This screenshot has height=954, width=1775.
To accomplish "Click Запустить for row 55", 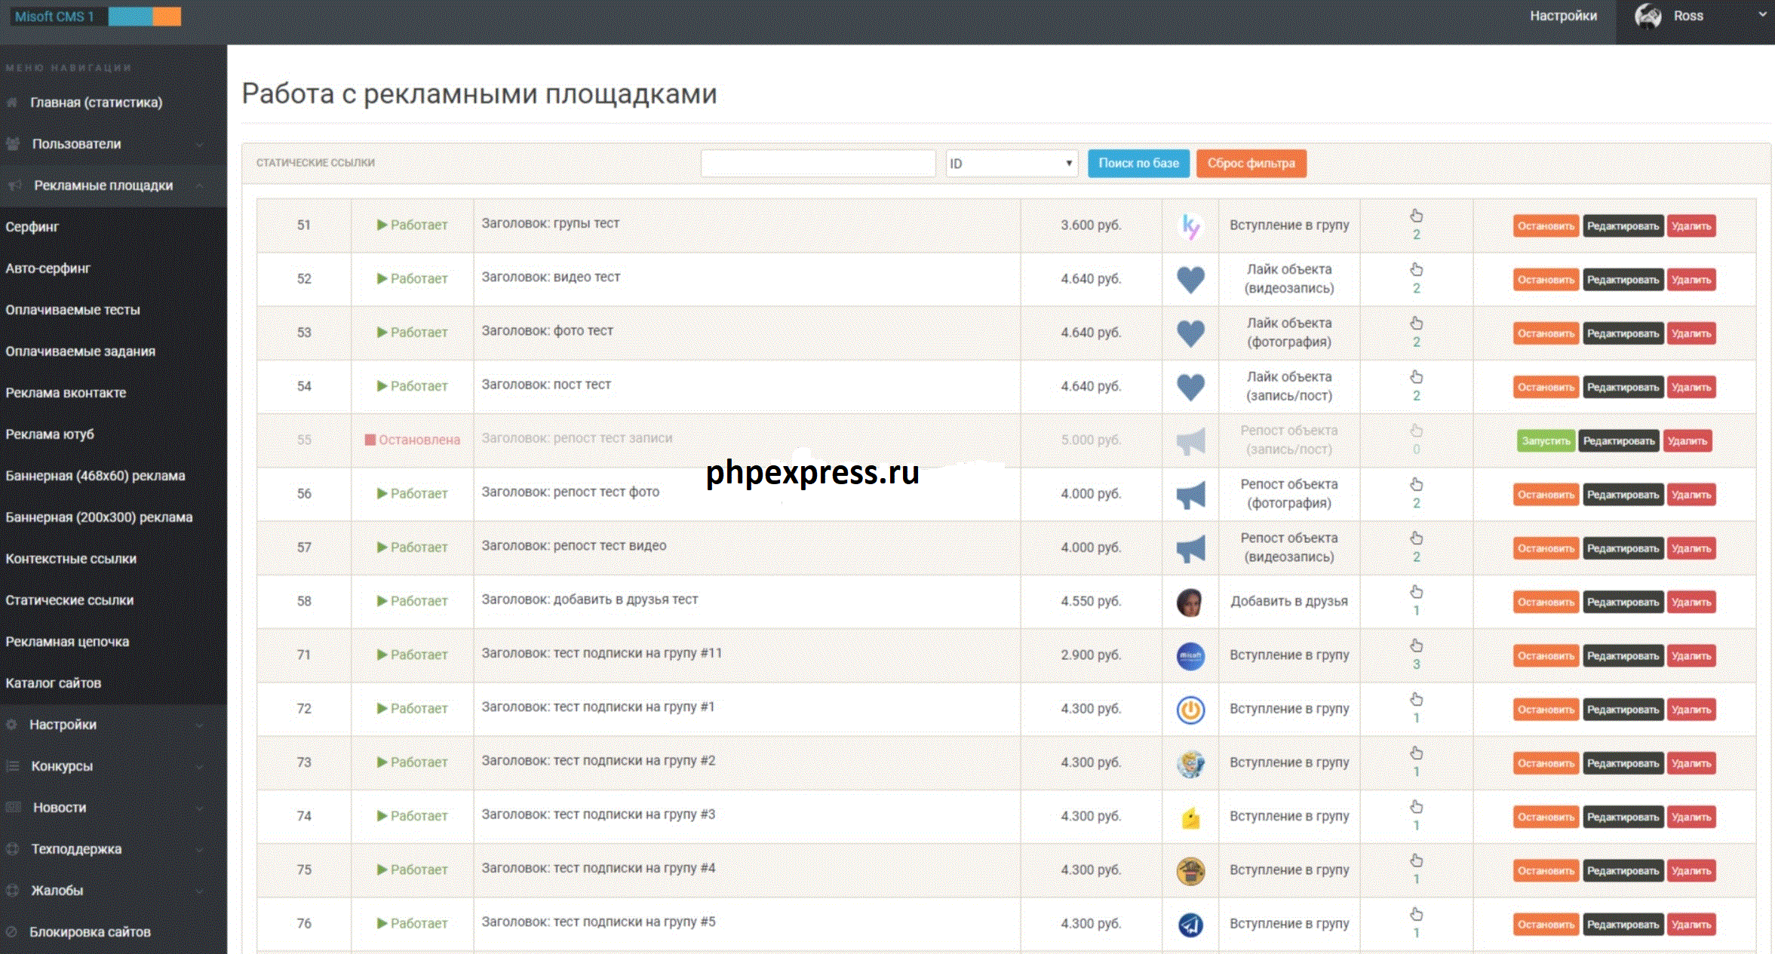I will click(x=1546, y=441).
